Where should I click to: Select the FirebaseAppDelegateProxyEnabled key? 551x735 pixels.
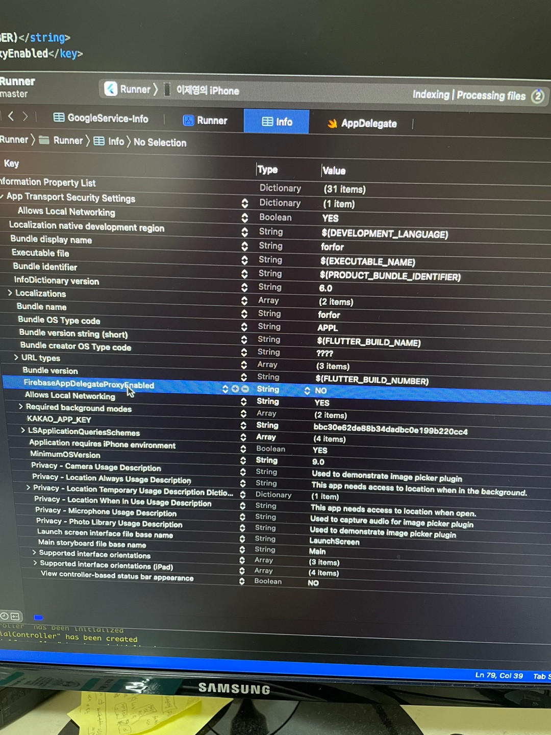click(89, 384)
